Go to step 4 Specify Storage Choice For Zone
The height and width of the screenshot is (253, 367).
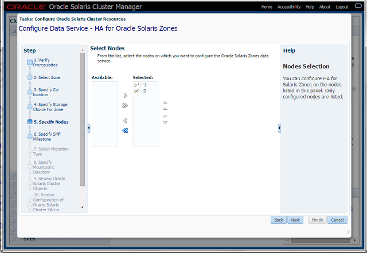click(50, 107)
